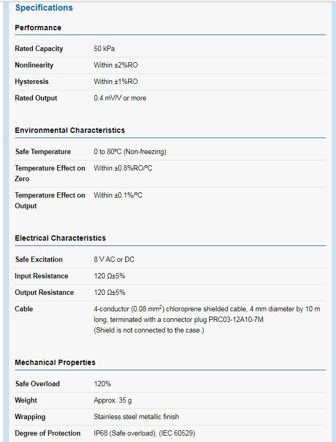Click the Input Resistance label
The image size is (336, 442).
click(x=41, y=276)
